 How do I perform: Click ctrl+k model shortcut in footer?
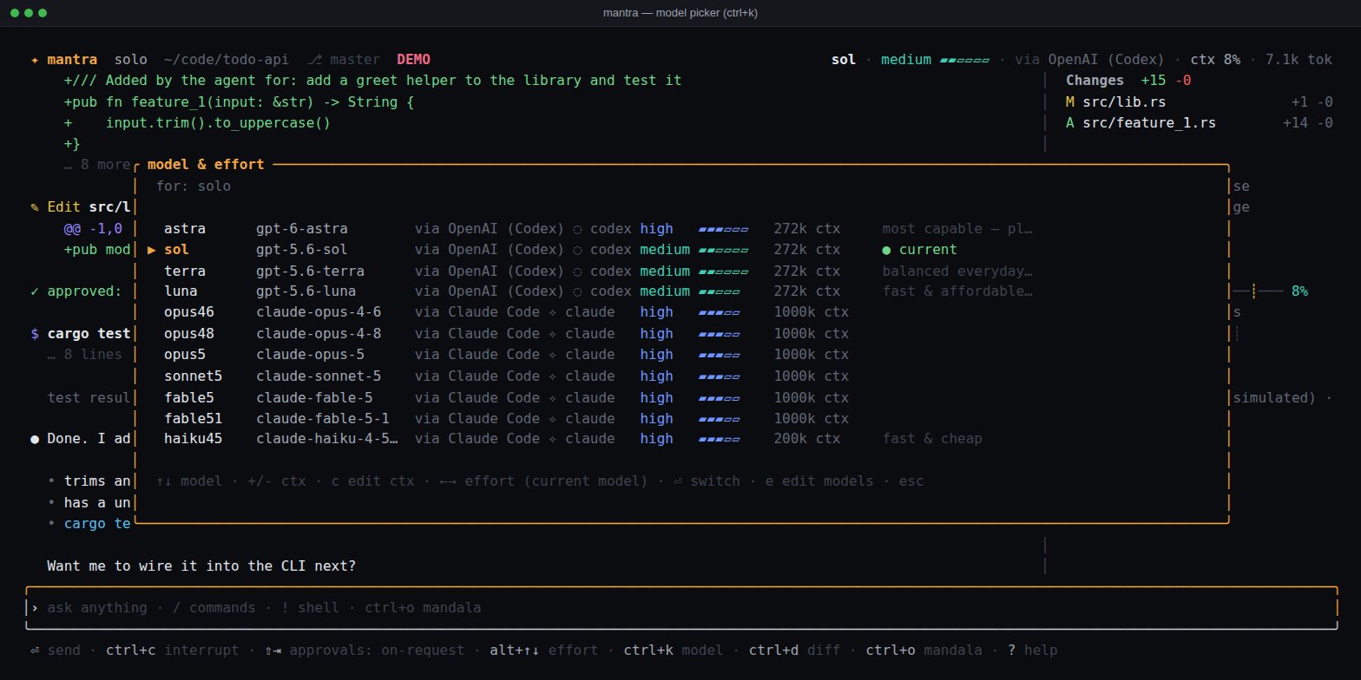673,651
